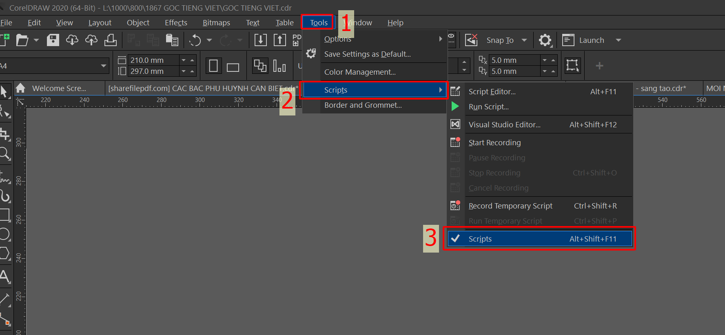725x335 pixels.
Task: Click the duplicate distance y 5.0 mm field
Action: 514,71
